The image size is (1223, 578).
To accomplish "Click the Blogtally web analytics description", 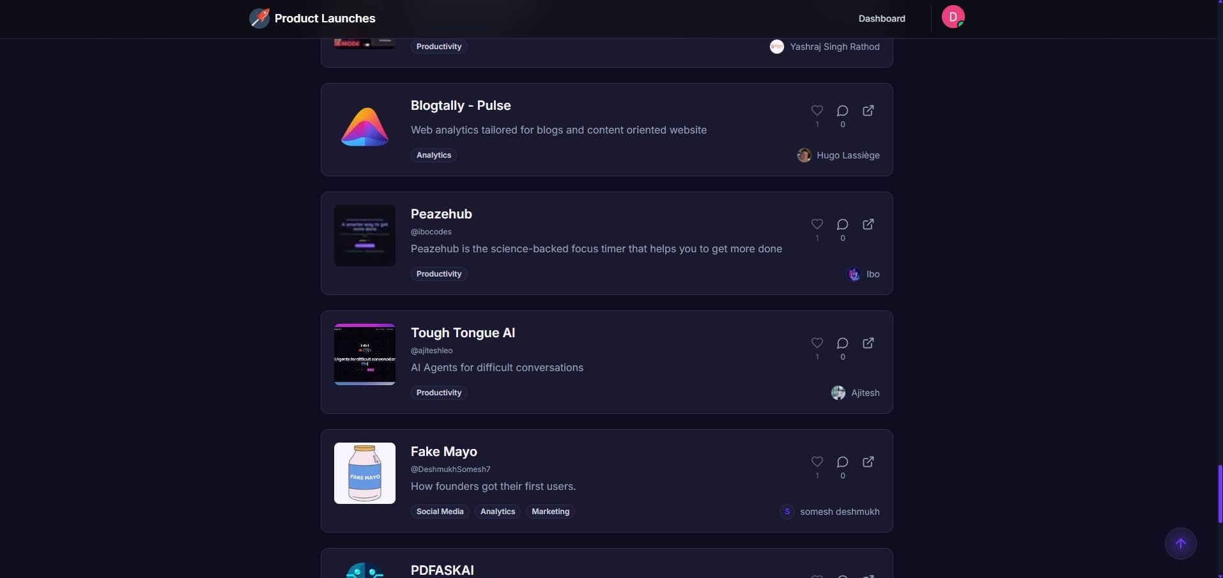I will [x=558, y=130].
